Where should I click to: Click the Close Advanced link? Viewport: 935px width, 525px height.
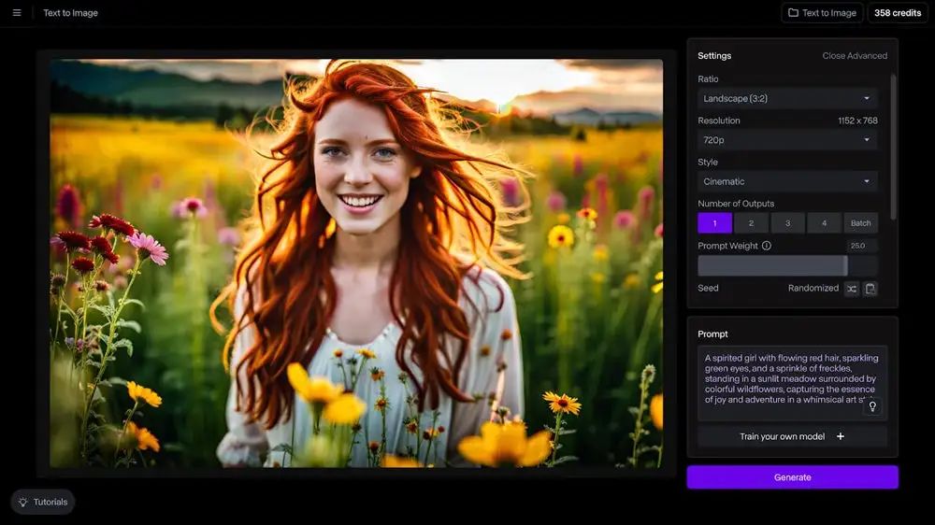tap(855, 56)
